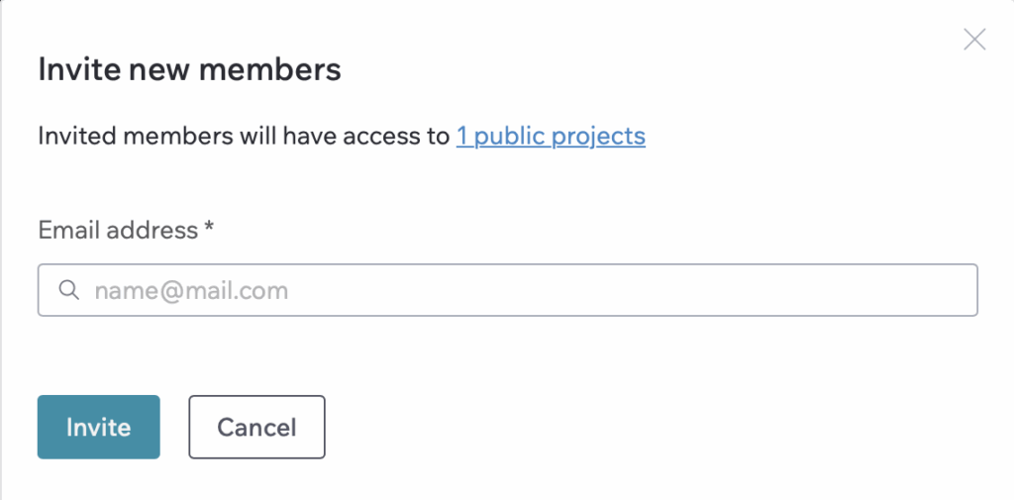1014x500 pixels.
Task: Open the 1 public projects link
Action: pos(551,137)
